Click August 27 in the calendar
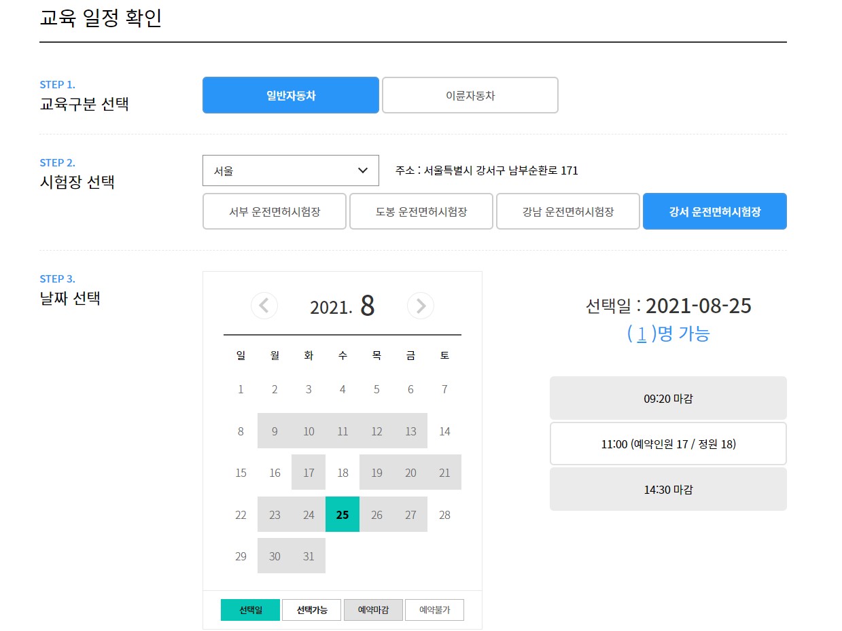 tap(410, 514)
